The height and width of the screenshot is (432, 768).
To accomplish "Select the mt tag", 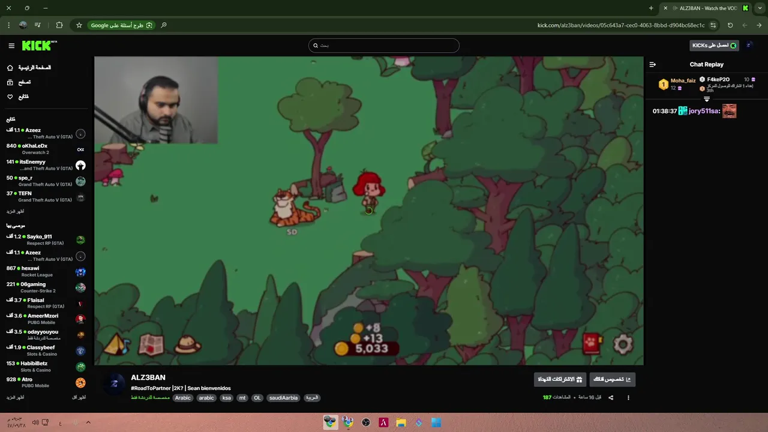I will tap(242, 398).
